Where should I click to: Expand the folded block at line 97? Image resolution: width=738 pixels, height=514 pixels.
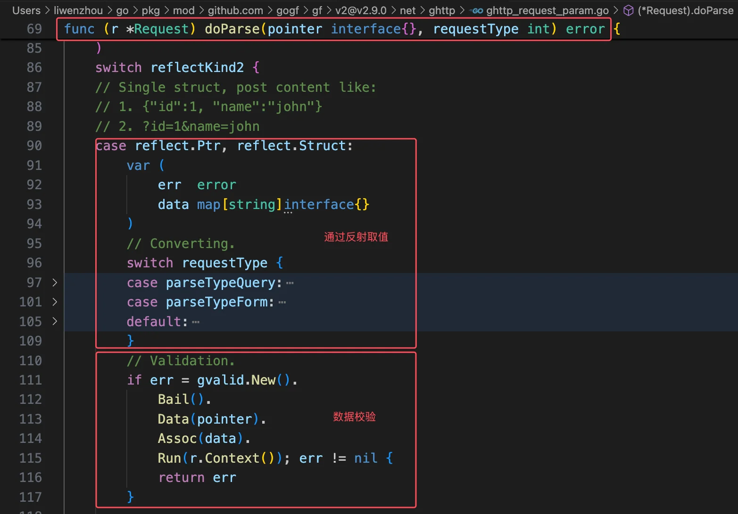click(55, 282)
